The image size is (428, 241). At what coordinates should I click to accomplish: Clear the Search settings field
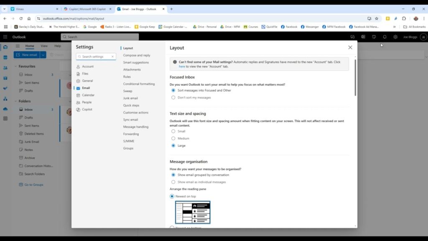(x=112, y=56)
